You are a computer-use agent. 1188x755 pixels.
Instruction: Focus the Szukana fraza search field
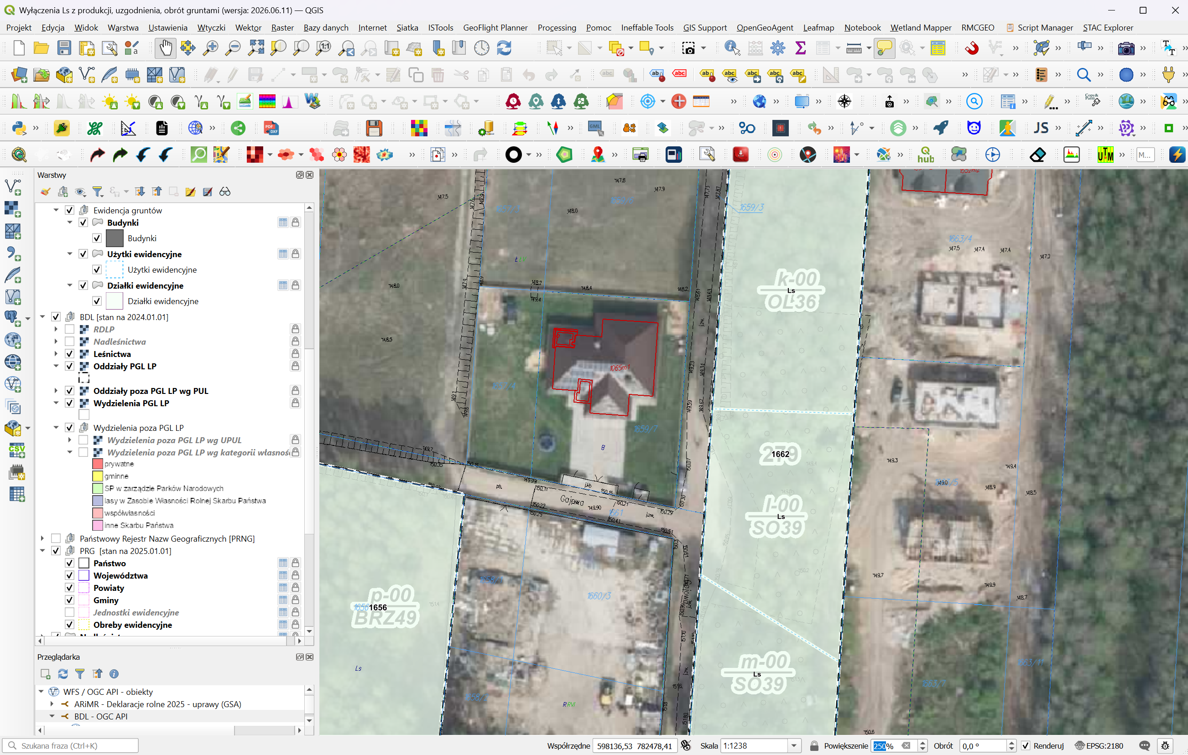coord(70,745)
